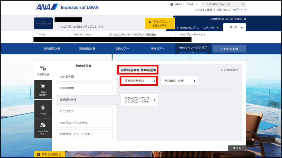Image resolution: width=282 pixels, height=158 pixels.
Task: Click exclamation icon in 特別なお知らせ
Action: pos(38,155)
